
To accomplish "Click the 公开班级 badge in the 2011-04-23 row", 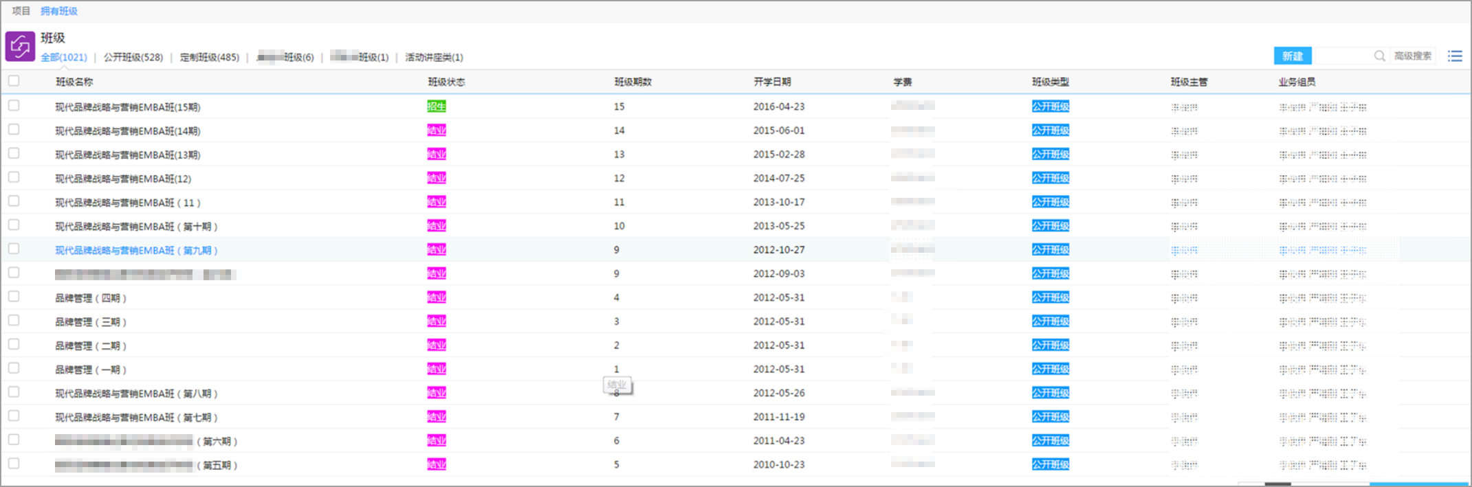I will point(1051,440).
